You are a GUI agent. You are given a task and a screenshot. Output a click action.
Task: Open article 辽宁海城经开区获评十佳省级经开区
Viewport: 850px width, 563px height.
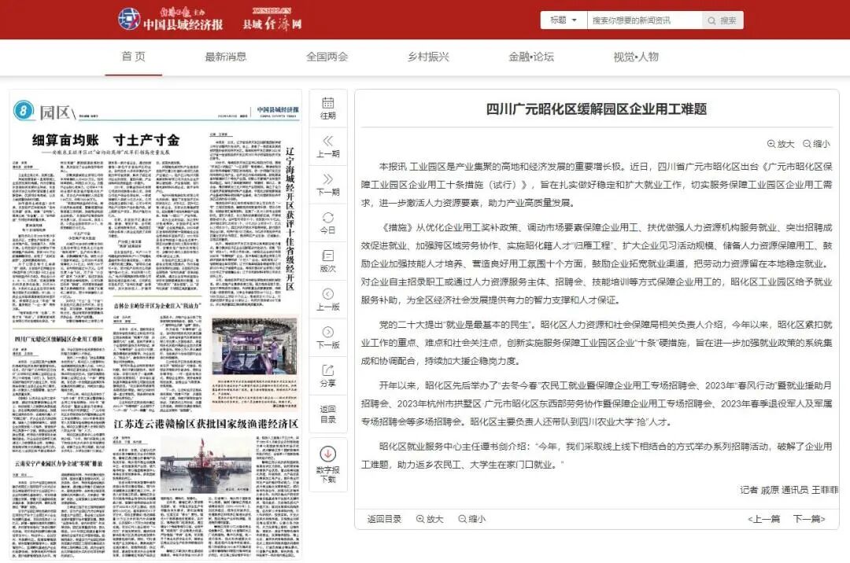pos(290,218)
